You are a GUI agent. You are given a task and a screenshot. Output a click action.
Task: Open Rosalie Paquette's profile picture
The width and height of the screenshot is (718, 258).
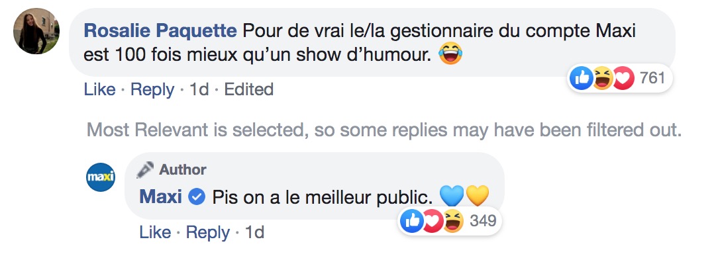(x=36, y=31)
